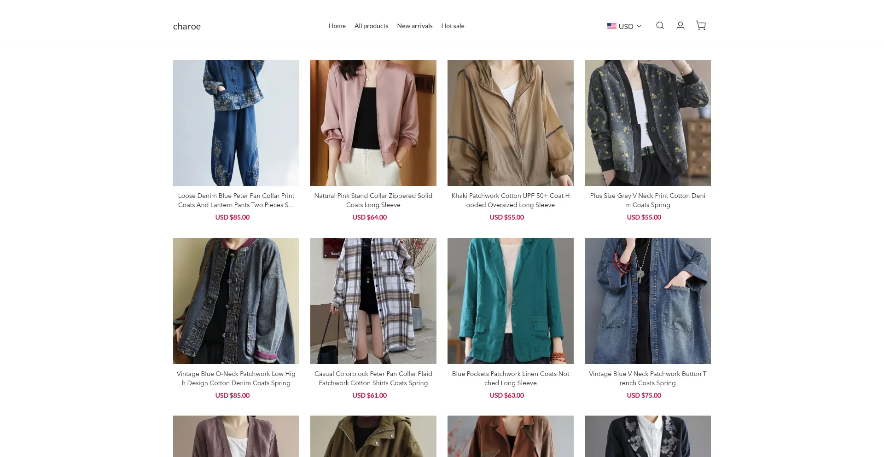Click mauve cardigan product image in third row
This screenshot has width=884, height=457.
point(236,436)
